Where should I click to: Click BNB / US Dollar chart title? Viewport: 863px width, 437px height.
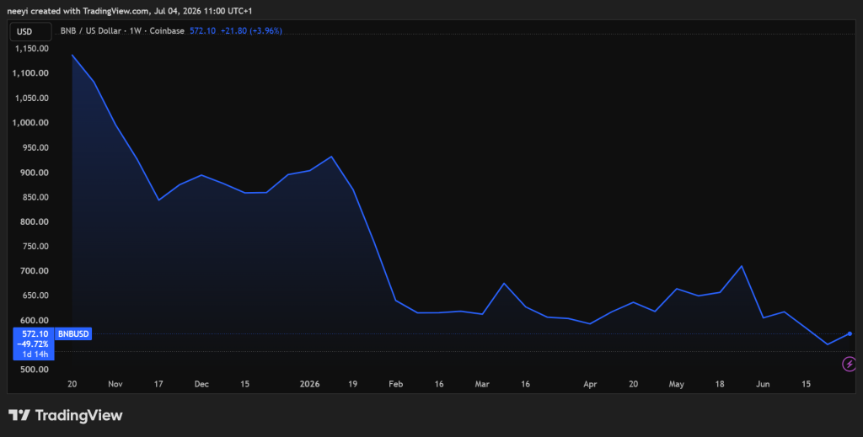(x=90, y=31)
